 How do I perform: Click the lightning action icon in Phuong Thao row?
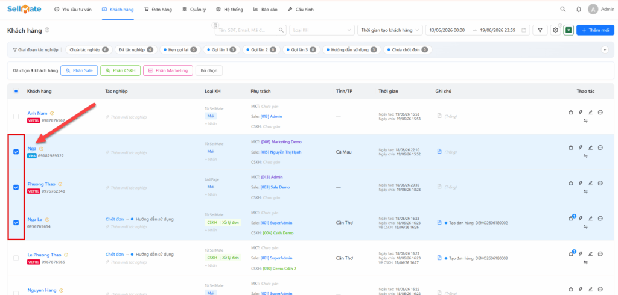[581, 183]
